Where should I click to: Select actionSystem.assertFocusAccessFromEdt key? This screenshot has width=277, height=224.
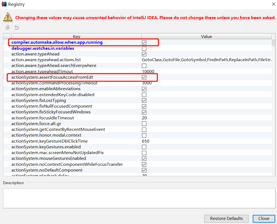[52, 77]
